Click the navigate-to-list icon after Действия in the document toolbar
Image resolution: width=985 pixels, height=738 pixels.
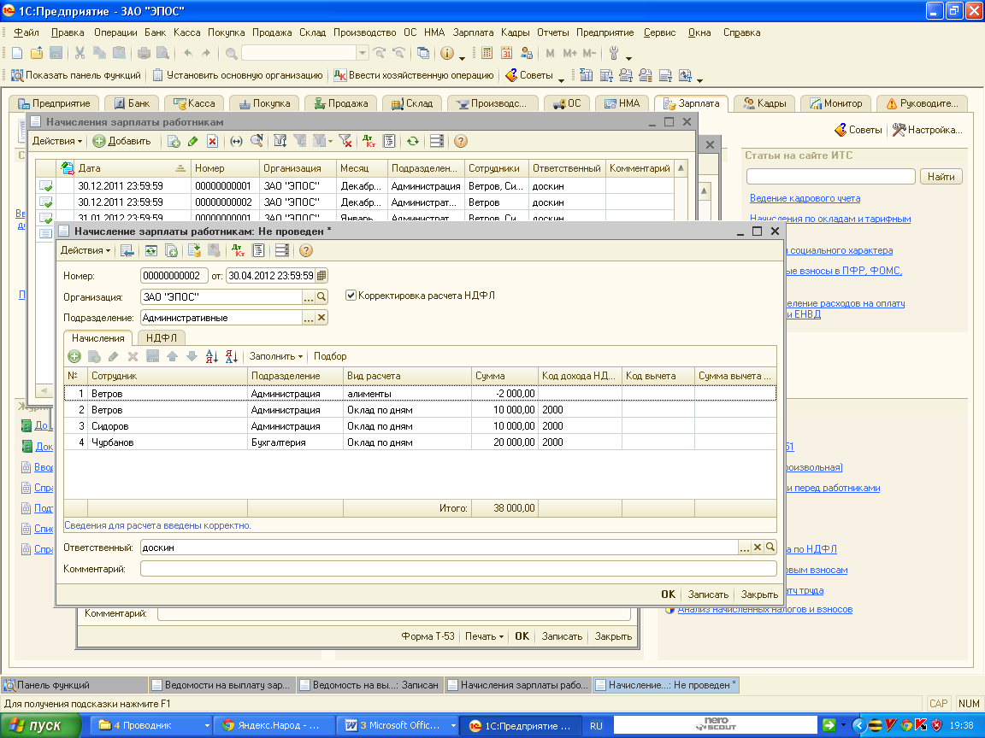click(x=127, y=250)
